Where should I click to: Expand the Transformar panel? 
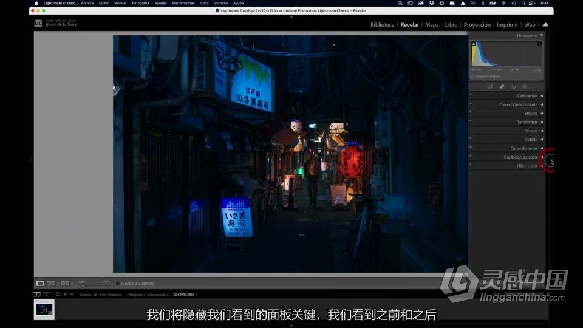pyautogui.click(x=542, y=122)
